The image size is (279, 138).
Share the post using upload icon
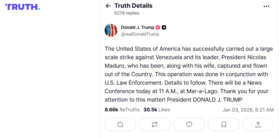tap(258, 124)
